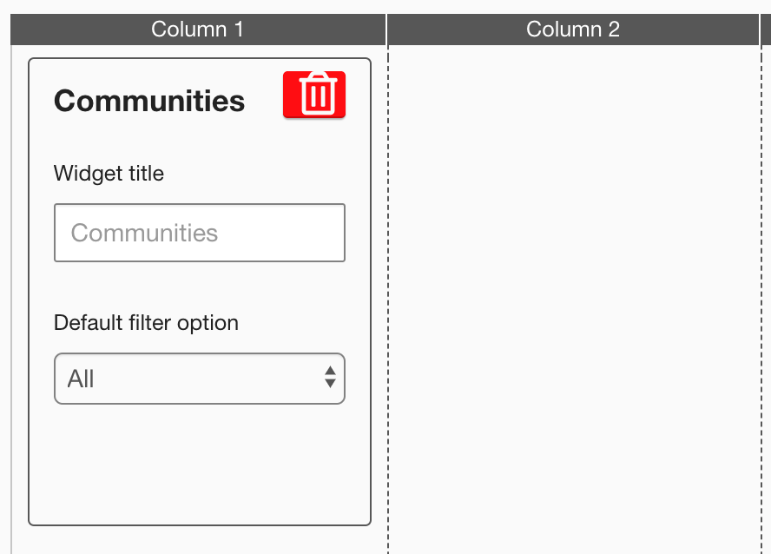The image size is (771, 554).
Task: Click empty Column 1 area below the widget
Action: point(199,540)
